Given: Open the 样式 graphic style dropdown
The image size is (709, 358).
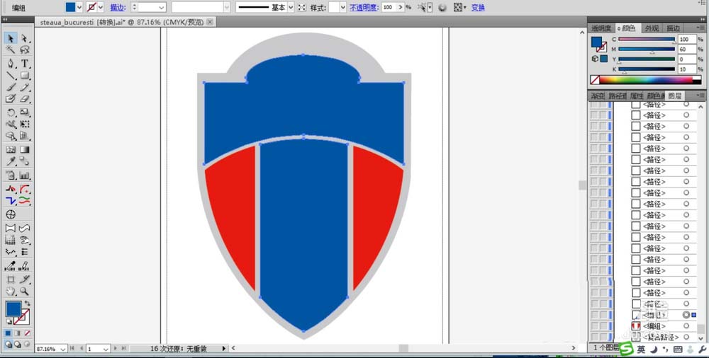Looking at the screenshot, I should [x=342, y=7].
